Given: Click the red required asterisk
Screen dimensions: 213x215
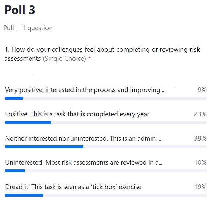Looking at the screenshot, I should 90,58.
